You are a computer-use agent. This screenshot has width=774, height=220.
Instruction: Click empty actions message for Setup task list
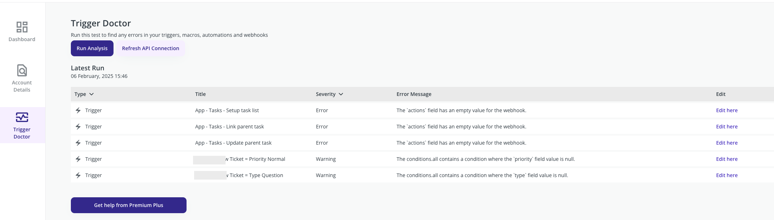click(x=461, y=110)
